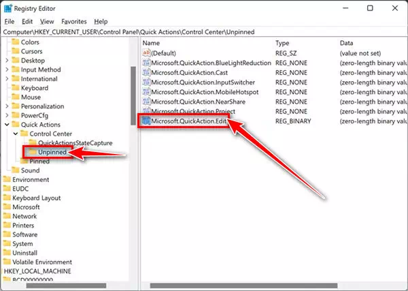Click the values pane horizontal scrollbar thumb
Image resolution: width=408 pixels, height=291 pixels.
pyautogui.click(x=243, y=286)
